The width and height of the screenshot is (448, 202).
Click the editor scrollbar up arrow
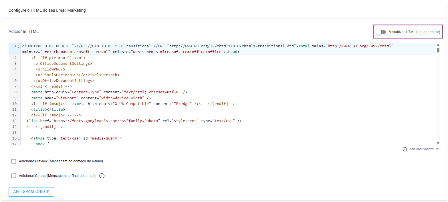(x=438, y=45)
